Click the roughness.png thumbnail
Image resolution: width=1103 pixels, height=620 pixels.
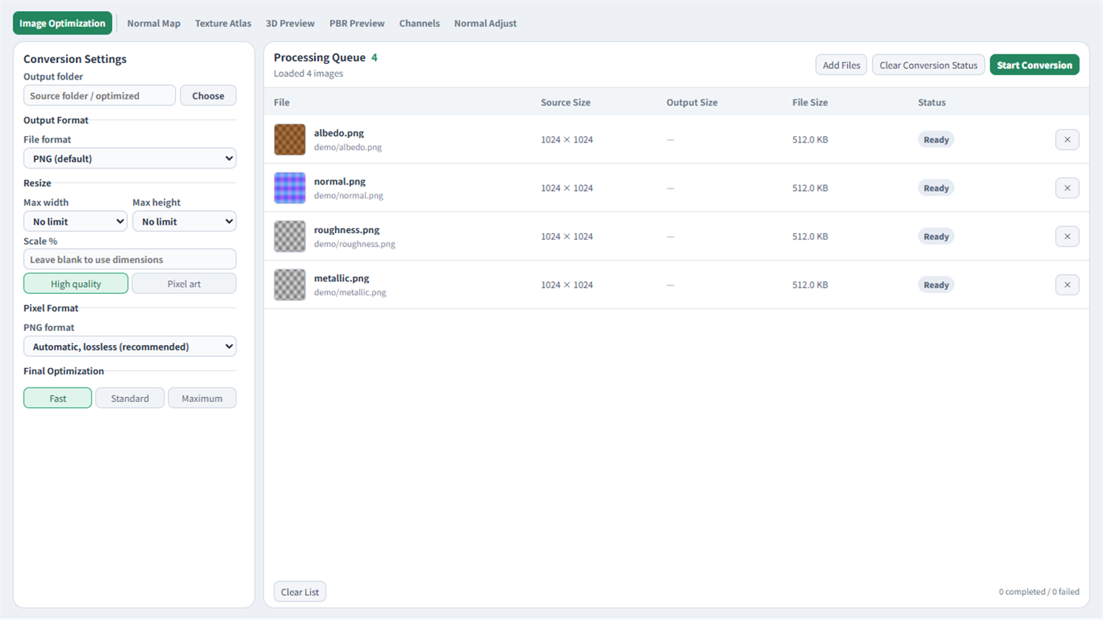coord(289,236)
